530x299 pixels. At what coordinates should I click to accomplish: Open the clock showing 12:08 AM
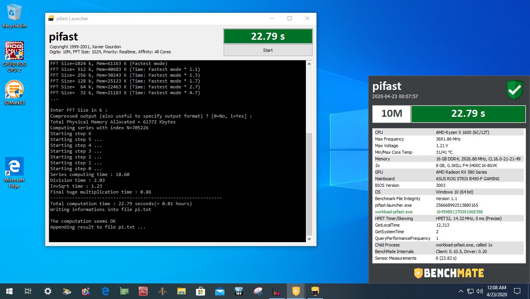[496, 291]
